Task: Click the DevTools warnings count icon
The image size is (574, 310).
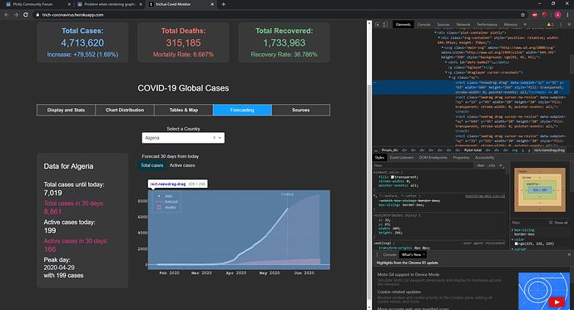Action: pyautogui.click(x=550, y=24)
